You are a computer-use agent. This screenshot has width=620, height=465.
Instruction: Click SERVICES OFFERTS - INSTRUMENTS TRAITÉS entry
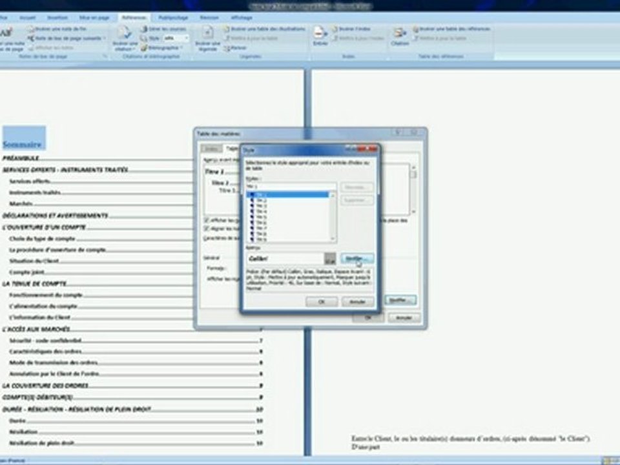pyautogui.click(x=65, y=170)
